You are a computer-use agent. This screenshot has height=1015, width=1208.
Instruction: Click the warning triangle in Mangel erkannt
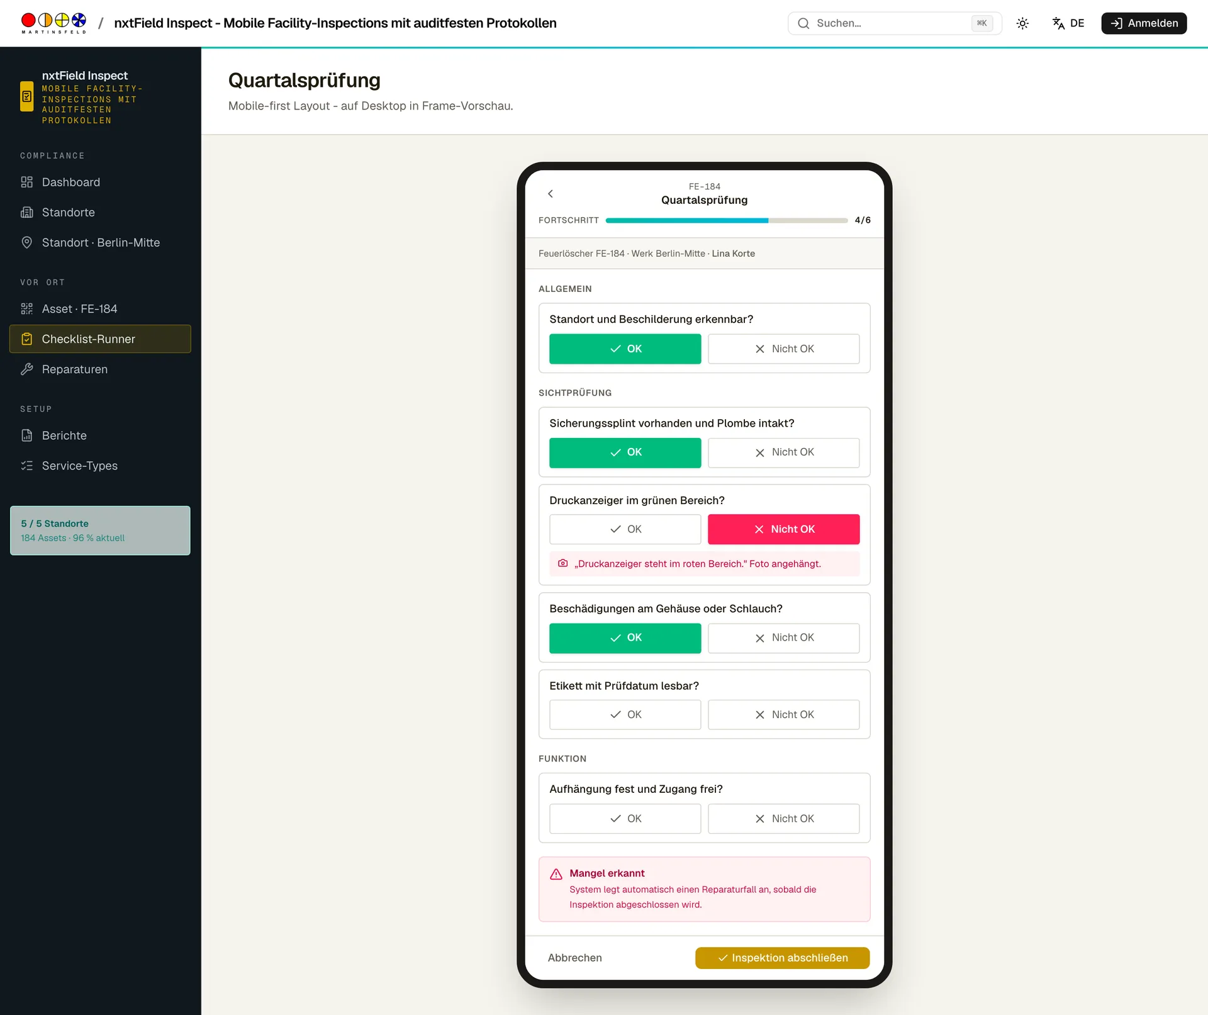tap(556, 875)
